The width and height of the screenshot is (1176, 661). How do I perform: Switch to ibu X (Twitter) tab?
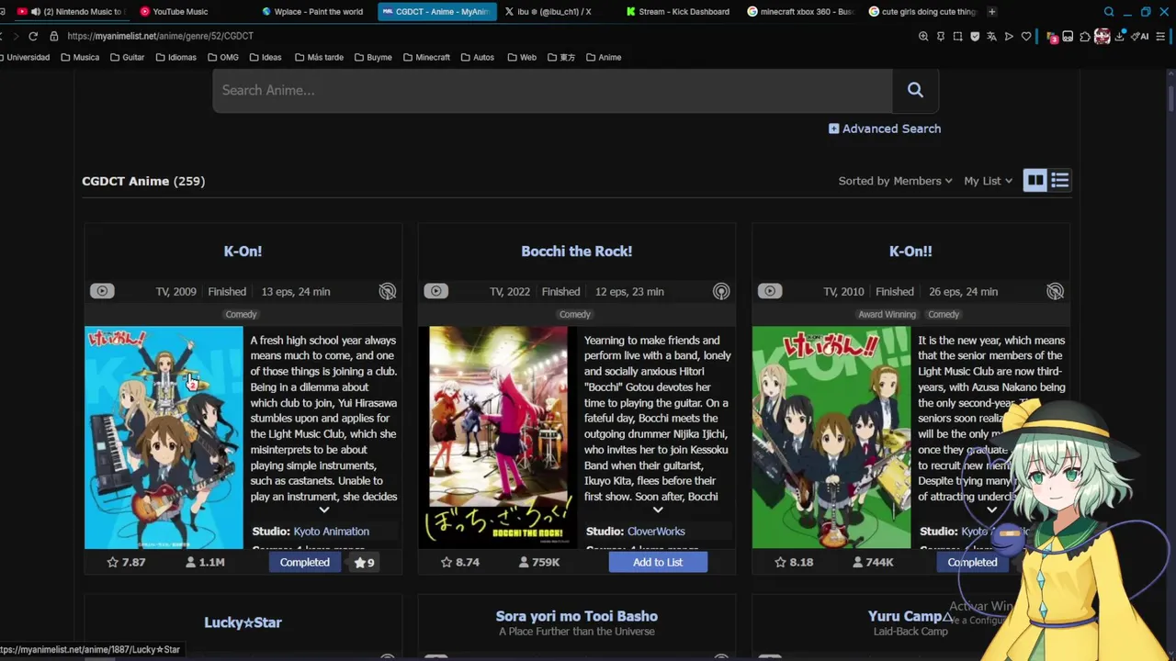coord(554,12)
